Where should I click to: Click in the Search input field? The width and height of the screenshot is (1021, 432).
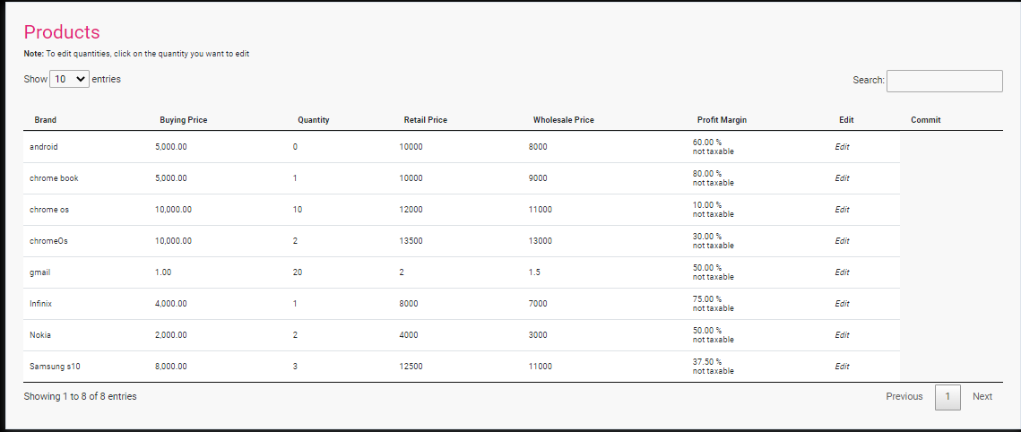pos(944,81)
